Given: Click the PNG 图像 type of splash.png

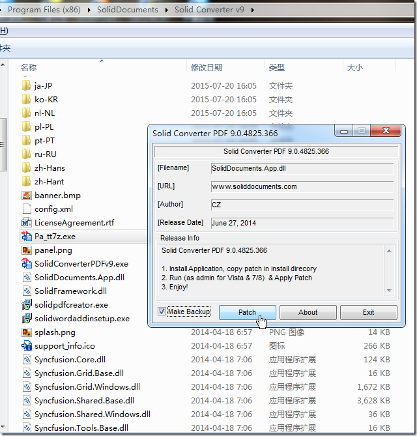Looking at the screenshot, I should 287,332.
